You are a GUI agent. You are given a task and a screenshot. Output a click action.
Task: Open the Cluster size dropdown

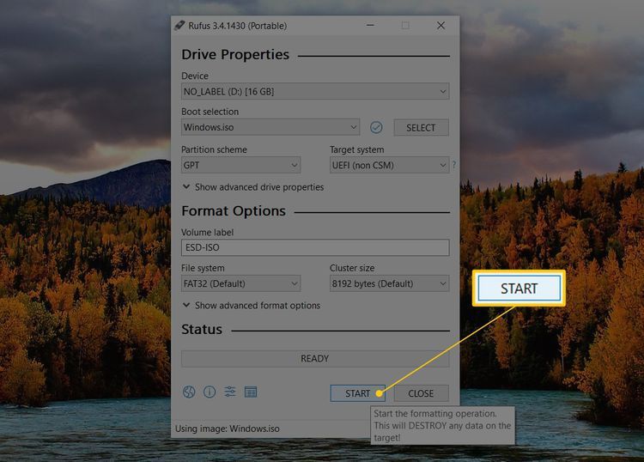pyautogui.click(x=389, y=283)
